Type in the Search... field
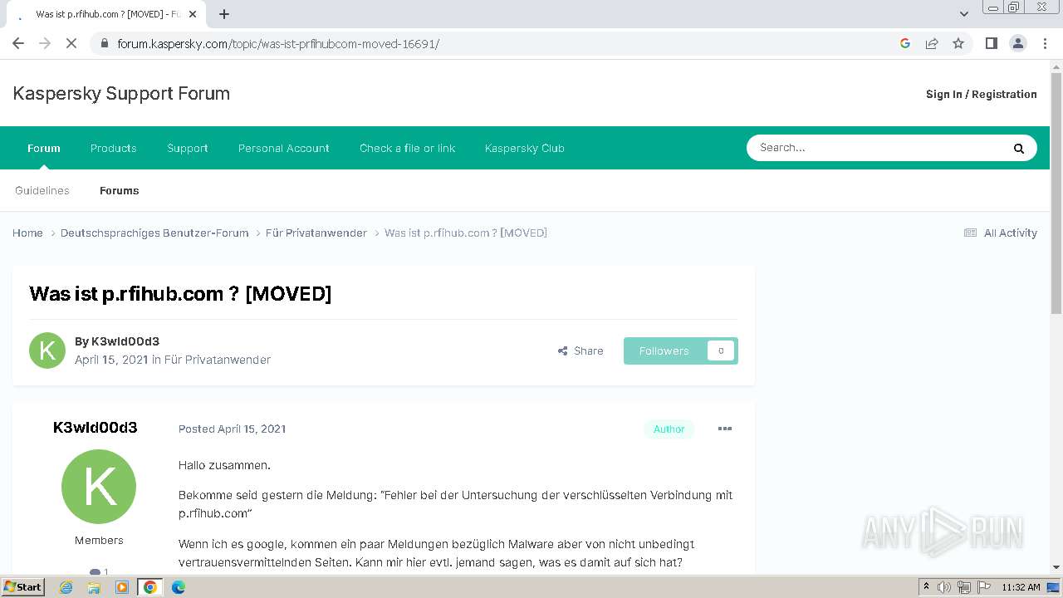The image size is (1063, 598). pos(876,148)
